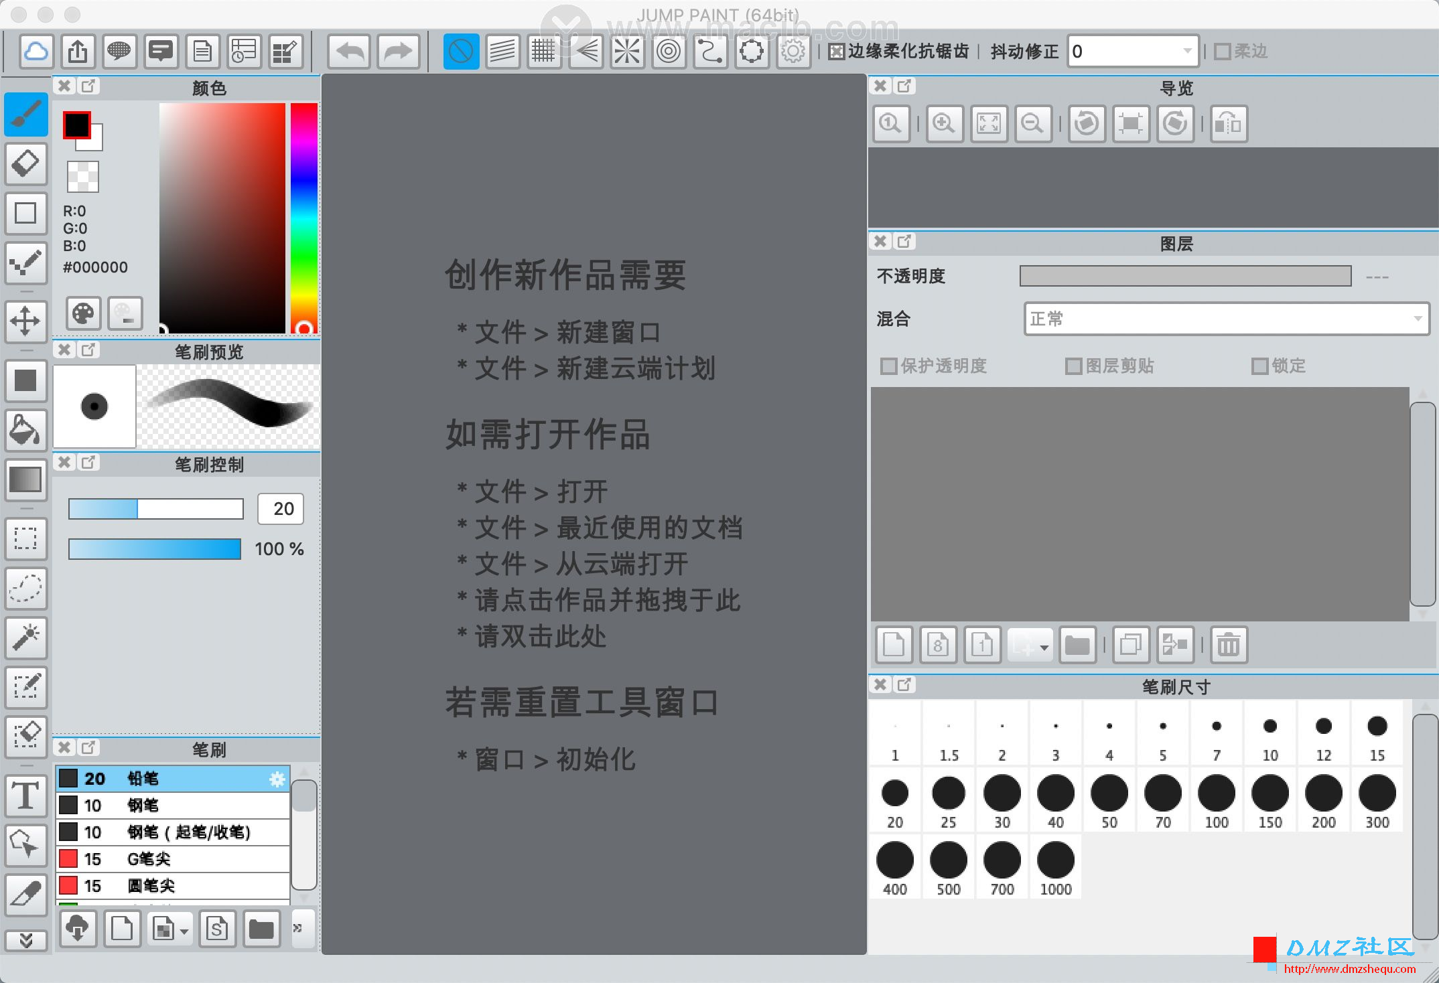The width and height of the screenshot is (1439, 983).
Task: Delete layer with trash icon
Action: 1229,646
